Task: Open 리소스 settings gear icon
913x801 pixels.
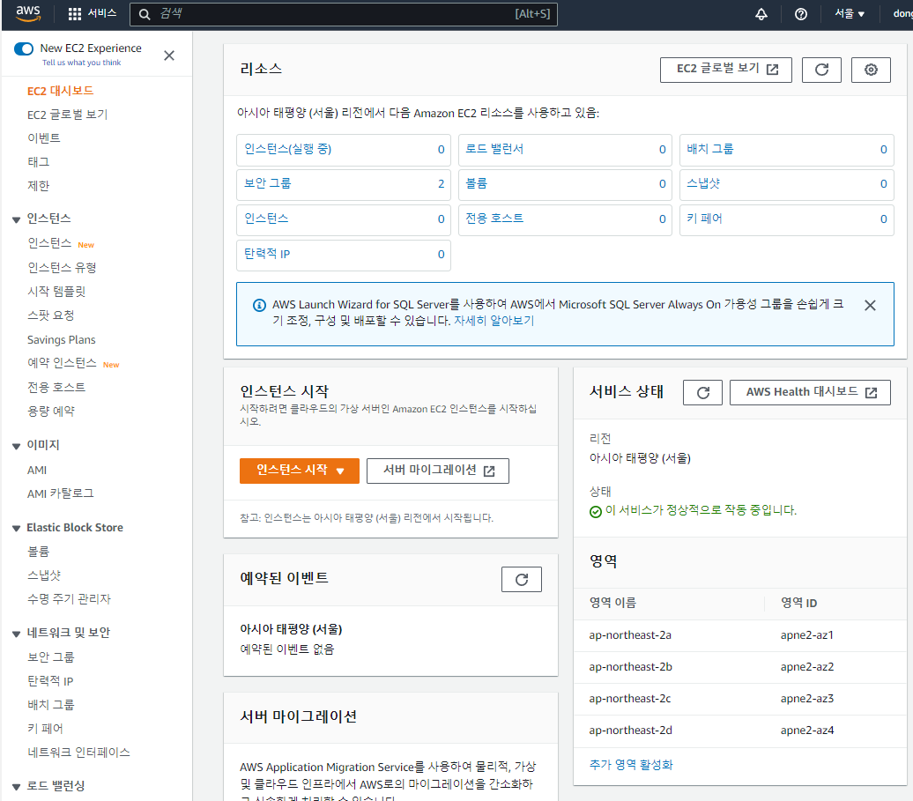Action: click(871, 70)
